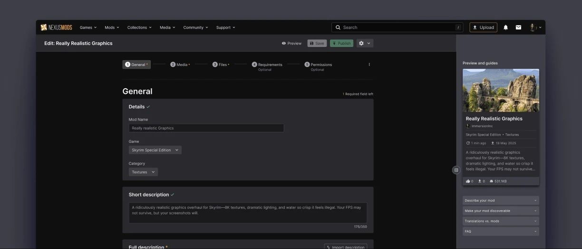The image size is (582, 249).
Task: Switch to the Files step
Action: pos(221,65)
